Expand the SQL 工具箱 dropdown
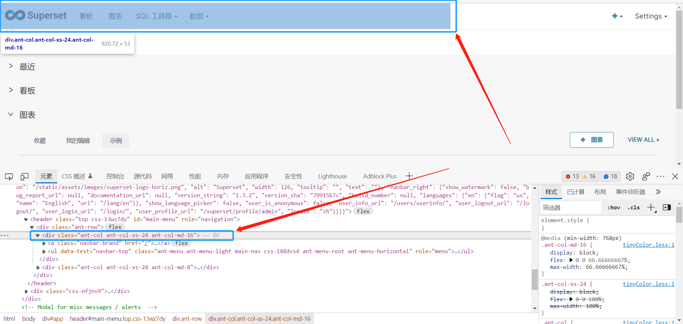The width and height of the screenshot is (683, 324). [x=157, y=16]
